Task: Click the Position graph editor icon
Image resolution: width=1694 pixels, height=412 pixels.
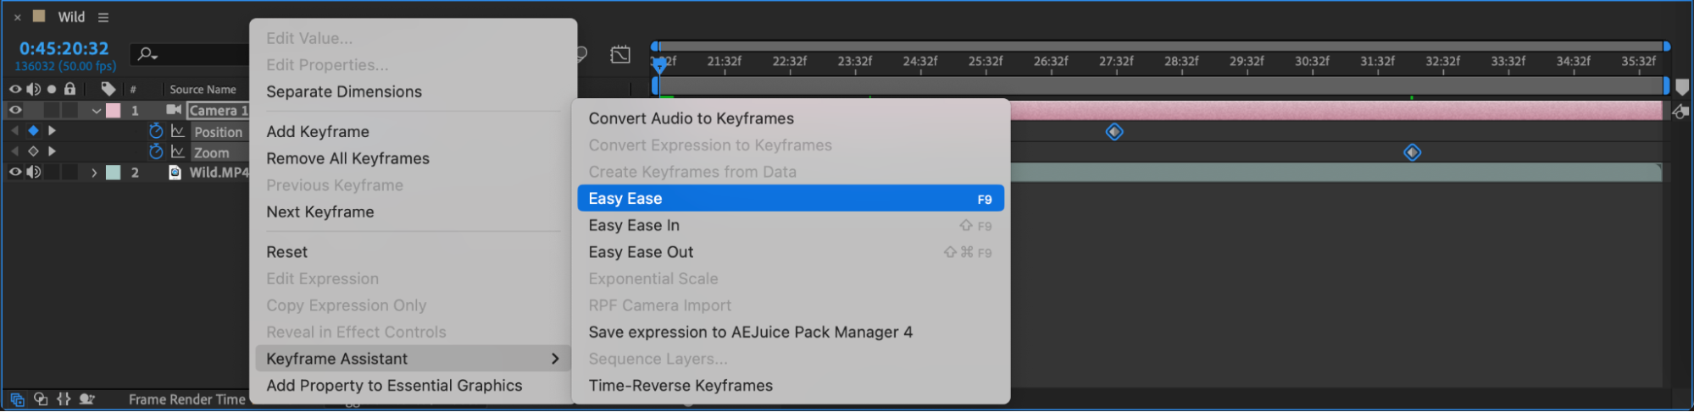Action: (178, 131)
